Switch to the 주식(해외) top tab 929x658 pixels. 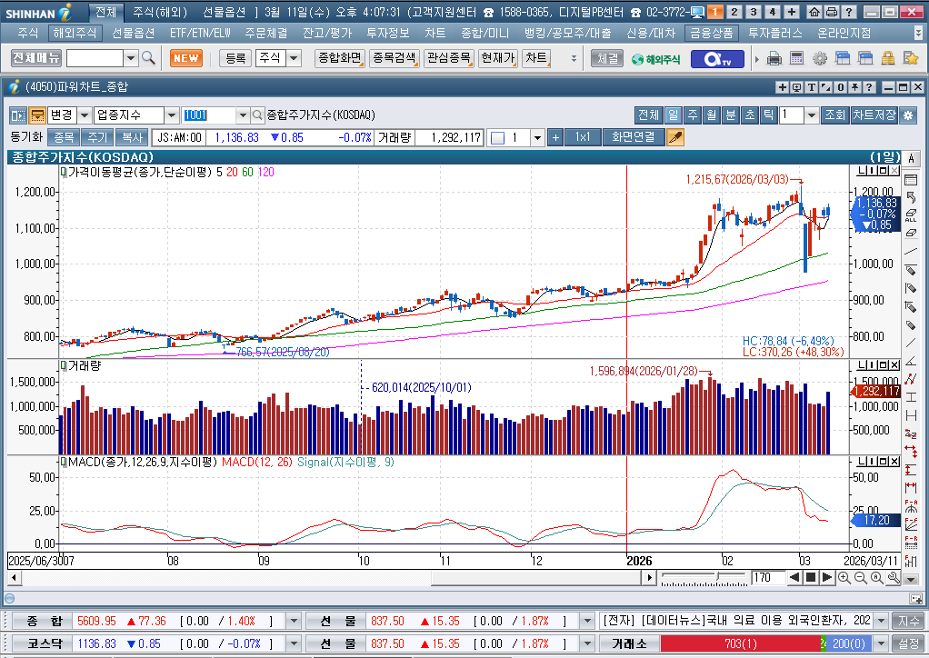[160, 12]
